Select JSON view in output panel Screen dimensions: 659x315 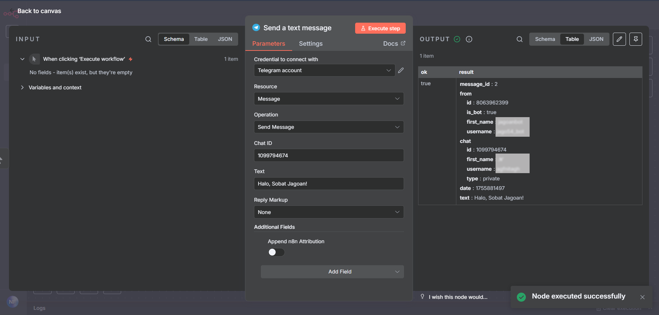click(x=596, y=39)
